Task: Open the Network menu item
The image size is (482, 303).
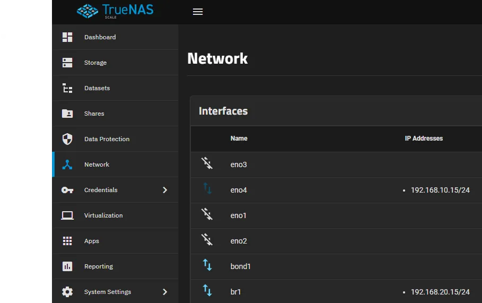Action: click(97, 165)
